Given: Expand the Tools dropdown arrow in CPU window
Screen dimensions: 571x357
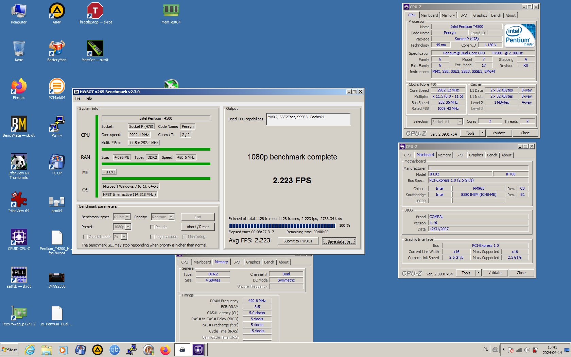Looking at the screenshot, I should pyautogui.click(x=482, y=133).
